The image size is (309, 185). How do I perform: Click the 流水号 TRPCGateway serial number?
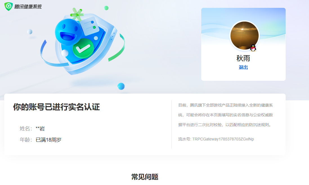click(216, 139)
